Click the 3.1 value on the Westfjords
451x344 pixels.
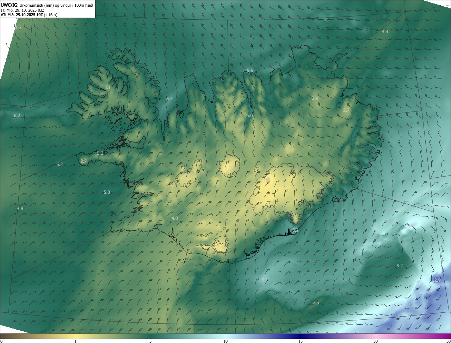pos(107,87)
